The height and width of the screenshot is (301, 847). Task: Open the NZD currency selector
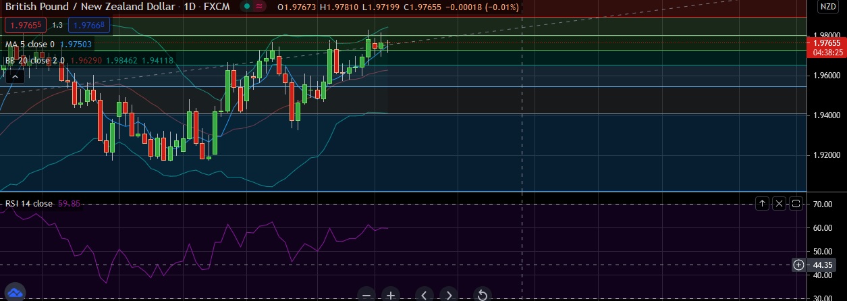coord(827,7)
